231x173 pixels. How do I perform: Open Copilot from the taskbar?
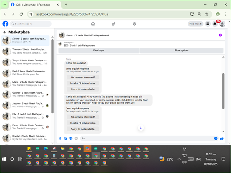pyautogui.click(x=87, y=149)
